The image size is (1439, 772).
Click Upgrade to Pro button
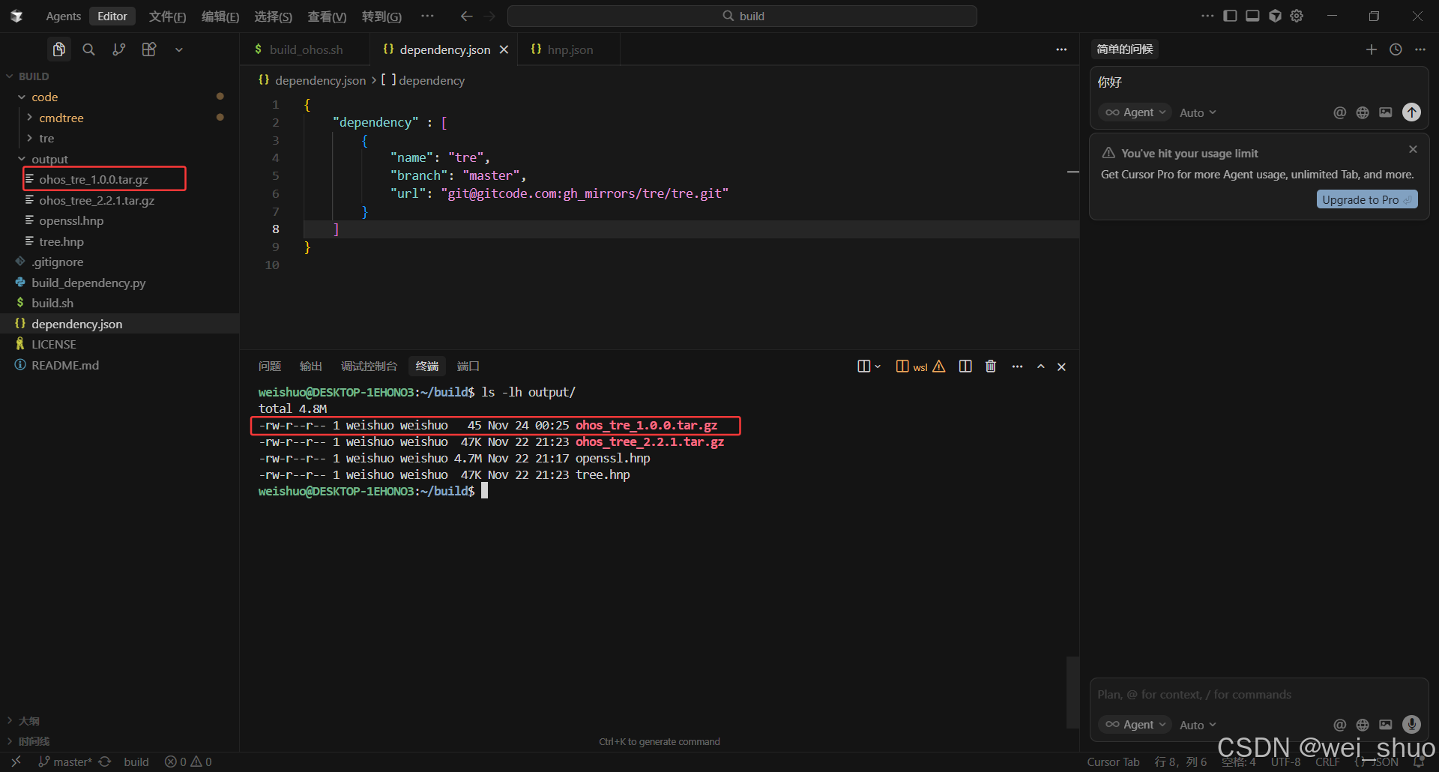(1367, 199)
